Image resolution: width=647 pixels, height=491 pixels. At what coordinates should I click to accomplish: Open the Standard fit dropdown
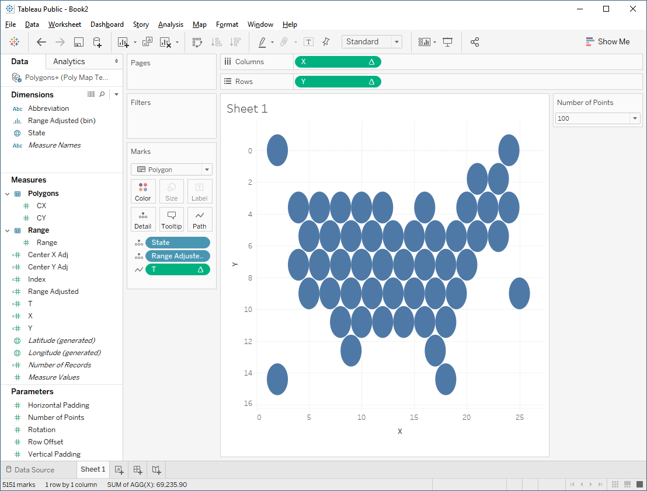click(x=397, y=41)
